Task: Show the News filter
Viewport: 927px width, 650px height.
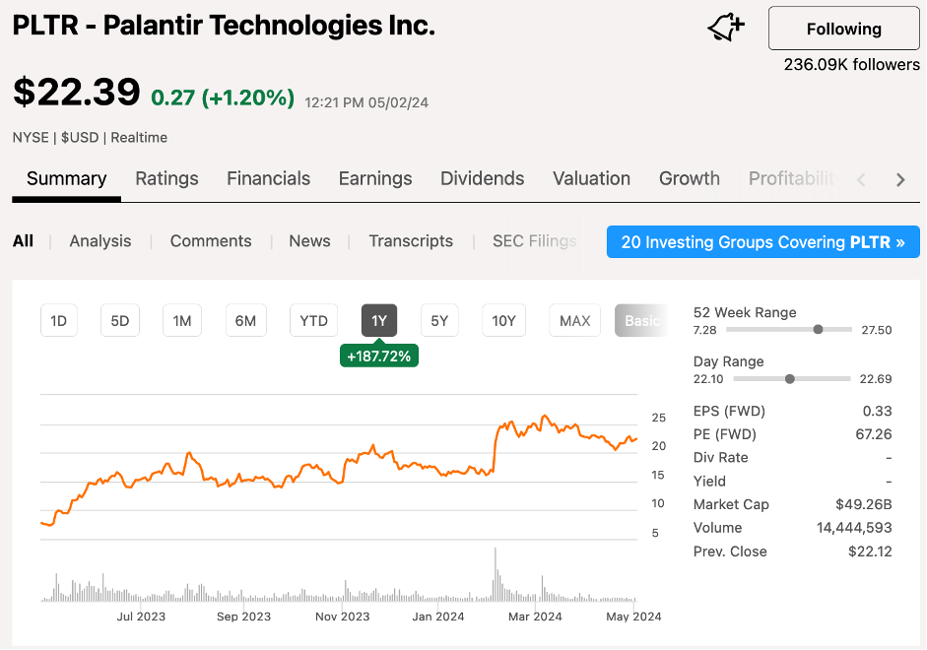Action: click(x=309, y=241)
